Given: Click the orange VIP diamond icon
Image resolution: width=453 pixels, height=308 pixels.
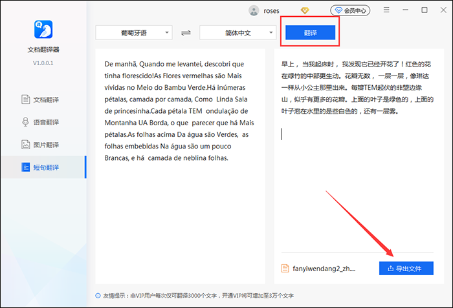Looking at the screenshot, I should click(305, 10).
